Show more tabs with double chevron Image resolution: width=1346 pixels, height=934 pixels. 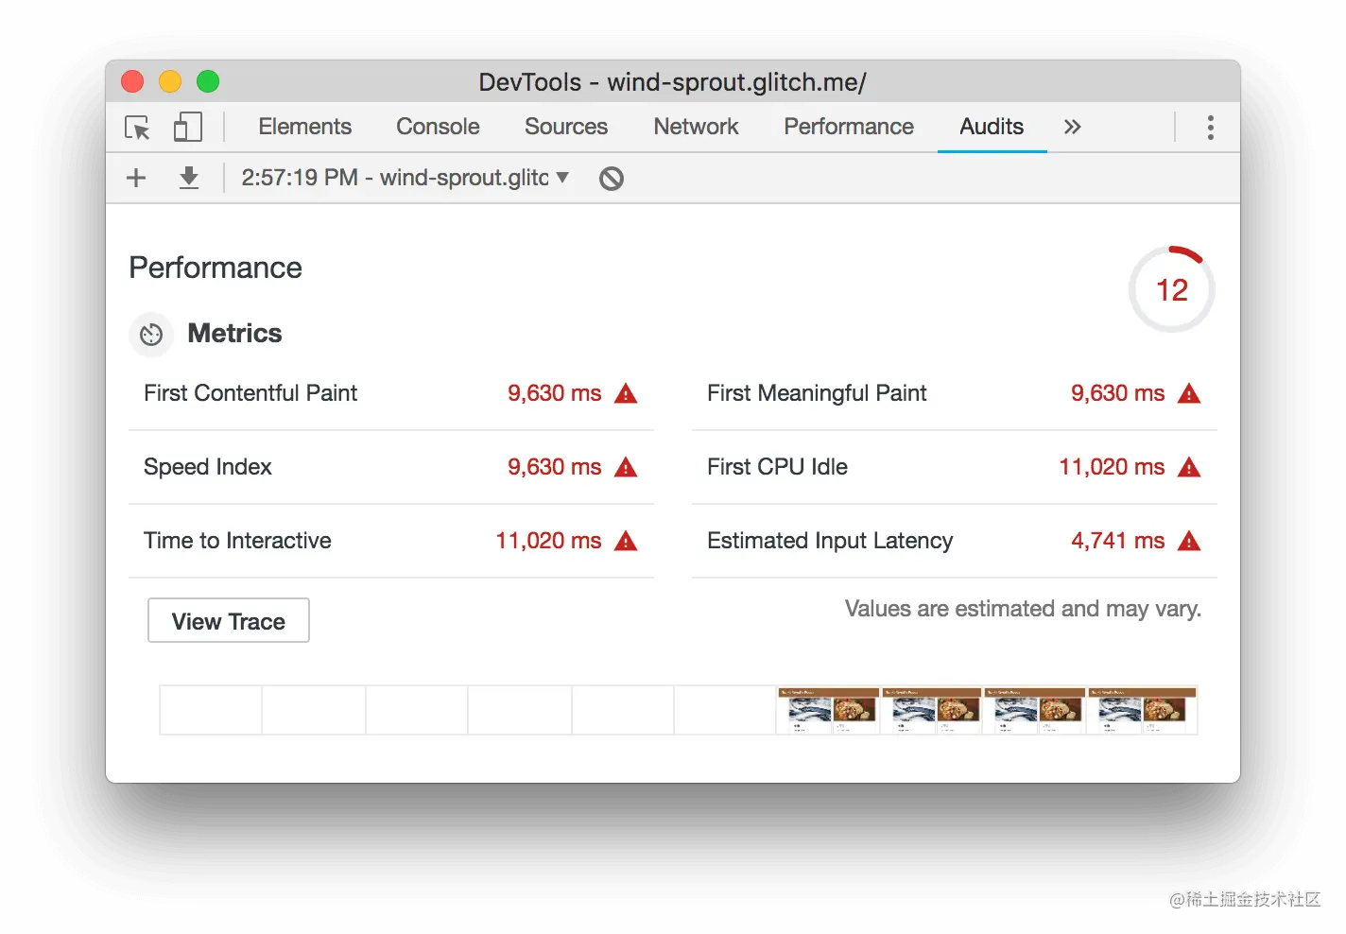pyautogui.click(x=1072, y=127)
